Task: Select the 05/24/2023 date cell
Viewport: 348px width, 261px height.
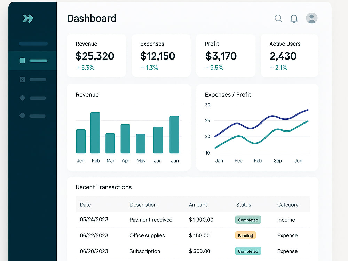Action: click(x=94, y=220)
